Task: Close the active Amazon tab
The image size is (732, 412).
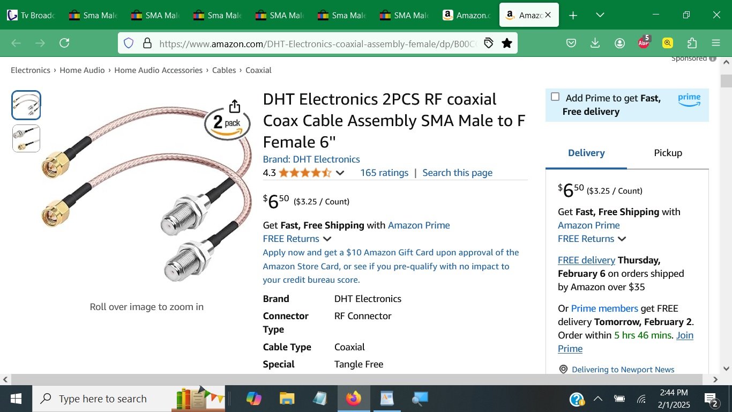Action: click(x=548, y=15)
